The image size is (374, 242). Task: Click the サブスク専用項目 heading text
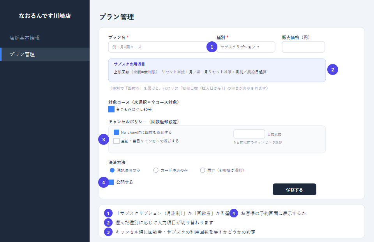129,64
